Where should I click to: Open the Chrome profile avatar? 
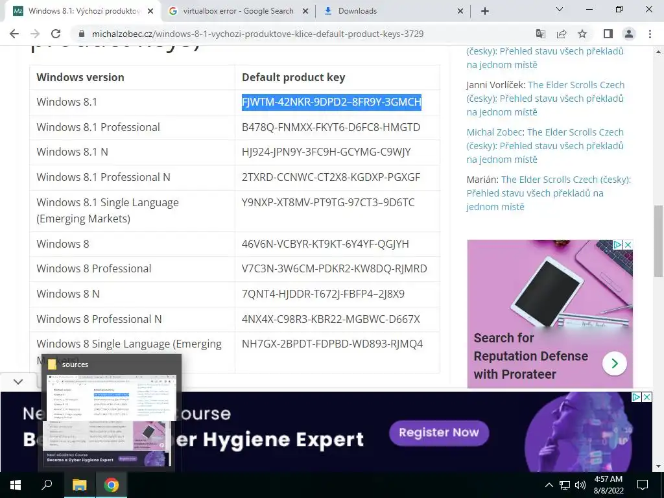[629, 34]
